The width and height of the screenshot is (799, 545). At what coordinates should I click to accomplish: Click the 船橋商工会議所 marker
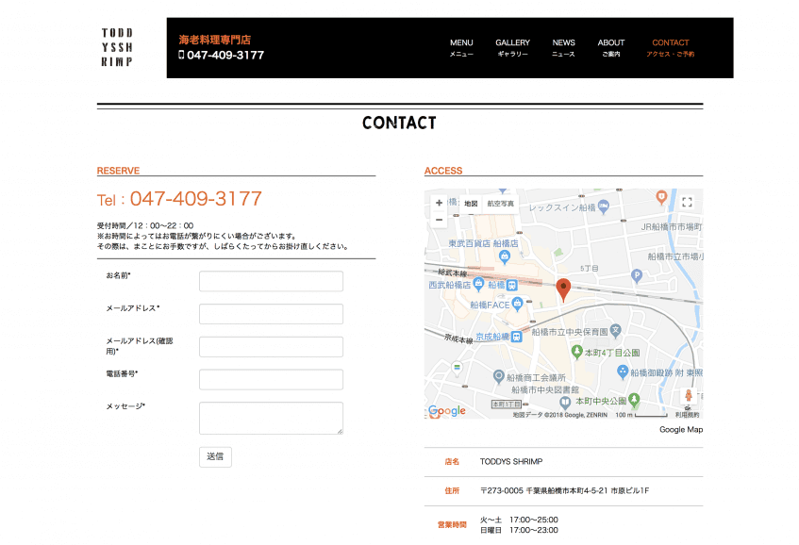click(x=499, y=376)
